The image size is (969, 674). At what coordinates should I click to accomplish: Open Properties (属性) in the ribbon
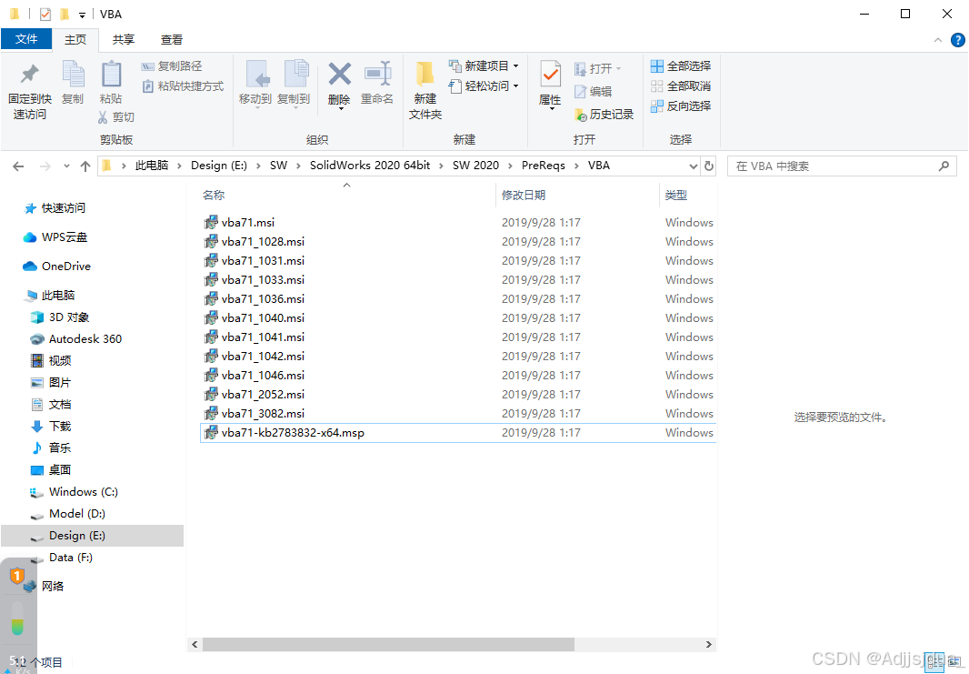(x=550, y=85)
